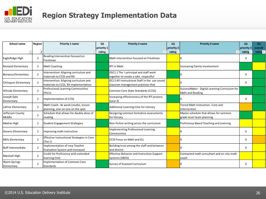
Task: Select EagleRidge High yellow priority 2 rating cell
Action: click(x=173, y=58)
